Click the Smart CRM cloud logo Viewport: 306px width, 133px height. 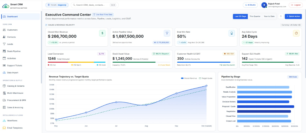point(6,6)
